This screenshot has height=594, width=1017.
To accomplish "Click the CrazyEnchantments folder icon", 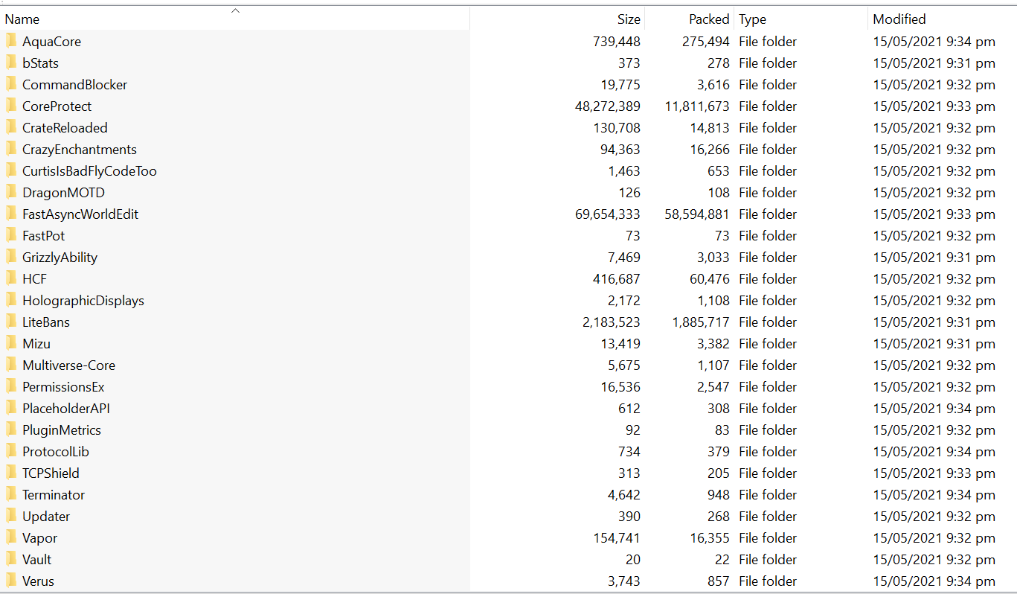I will 11,149.
